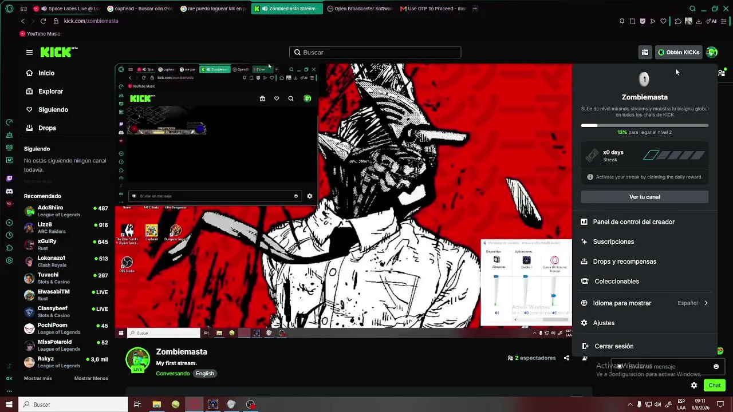The image size is (733, 412).
Task: Open File Explorer from the taskbar
Action: 156,405
